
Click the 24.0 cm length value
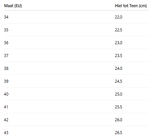118,68
